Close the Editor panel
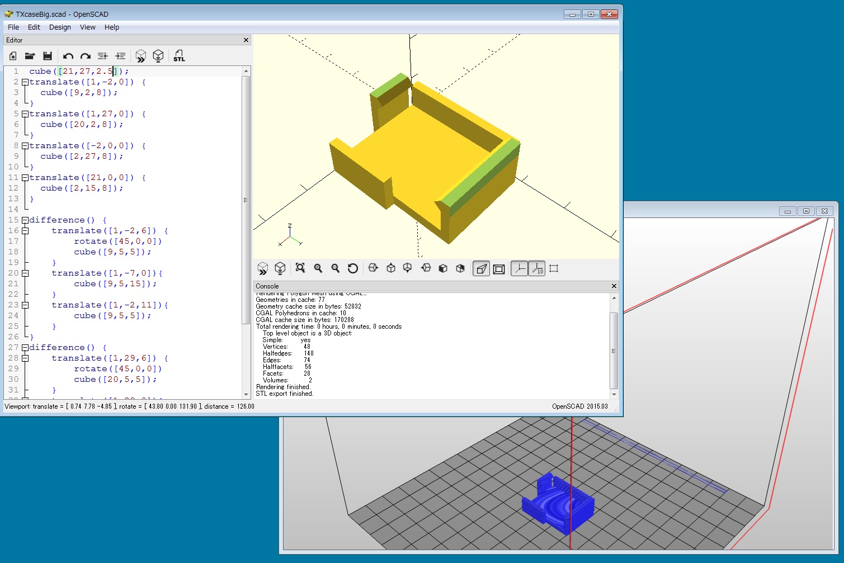 [x=246, y=40]
